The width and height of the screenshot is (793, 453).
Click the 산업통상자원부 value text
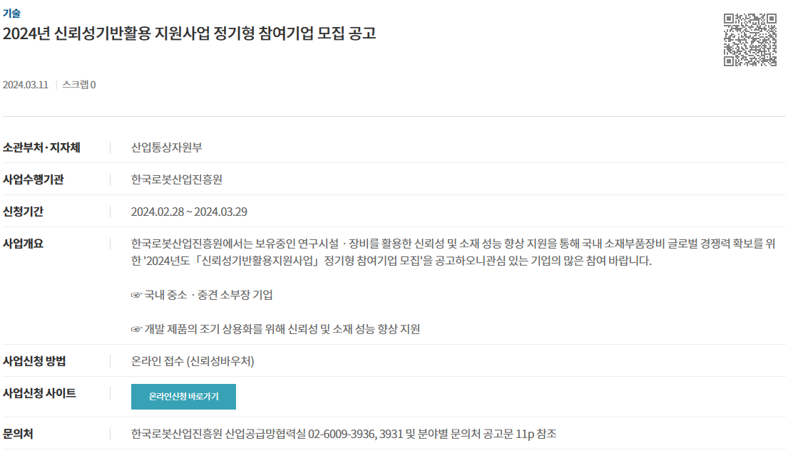pos(166,147)
